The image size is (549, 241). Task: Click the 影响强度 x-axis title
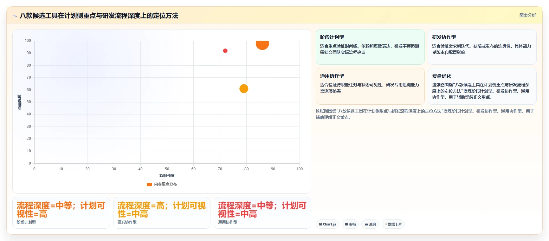point(167,176)
